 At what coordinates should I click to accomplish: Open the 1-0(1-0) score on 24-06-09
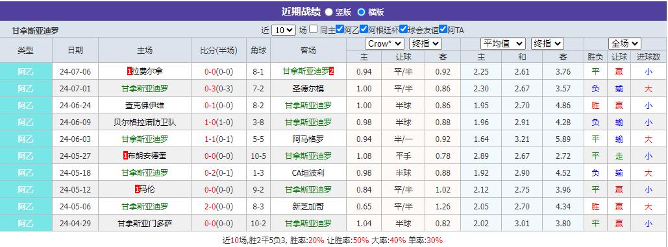click(219, 123)
